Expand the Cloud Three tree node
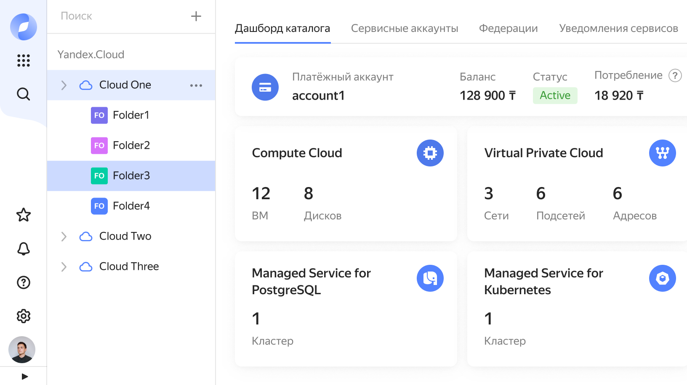687x385 pixels. tap(64, 267)
